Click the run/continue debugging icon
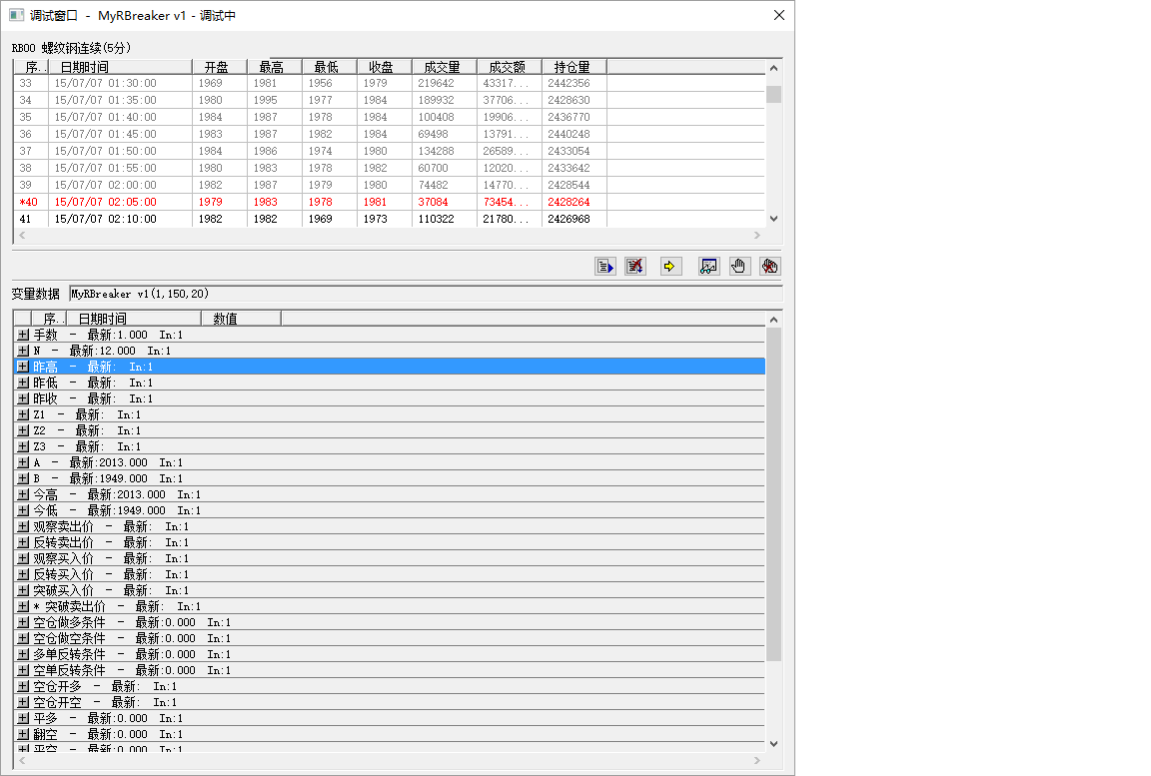This screenshot has height=776, width=1151. pos(604,266)
